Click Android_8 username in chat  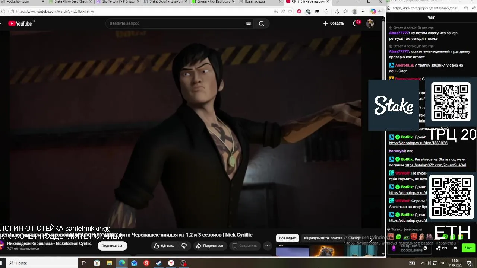[x=404, y=65]
